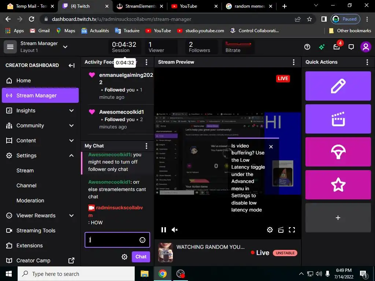Expand the Community sidebar section
Screen dimensions: 375x281
pos(71,125)
